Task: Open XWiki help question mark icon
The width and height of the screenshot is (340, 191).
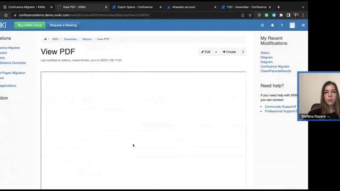Action: click(282, 25)
